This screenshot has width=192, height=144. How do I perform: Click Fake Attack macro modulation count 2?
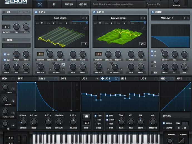(13, 113)
